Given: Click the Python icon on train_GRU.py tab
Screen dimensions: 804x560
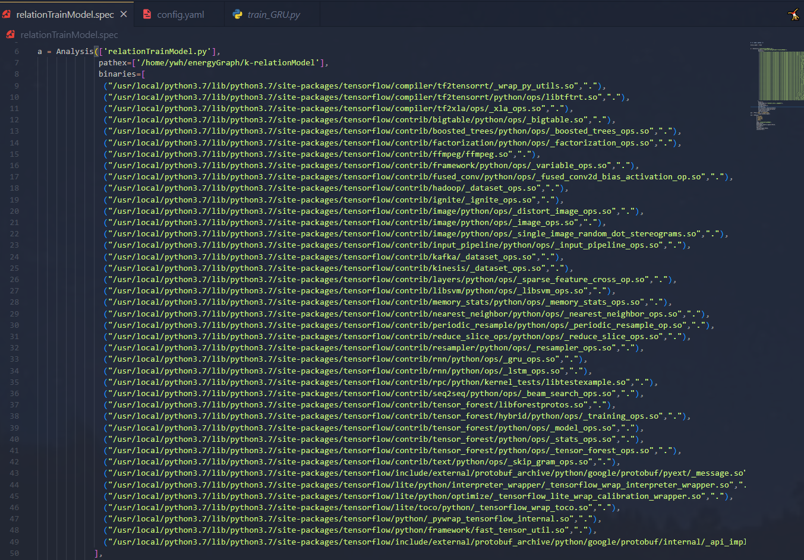Looking at the screenshot, I should tap(238, 14).
